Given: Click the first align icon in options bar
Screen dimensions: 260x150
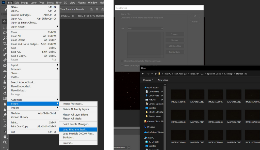Looking at the screenshot, I should [91, 9].
